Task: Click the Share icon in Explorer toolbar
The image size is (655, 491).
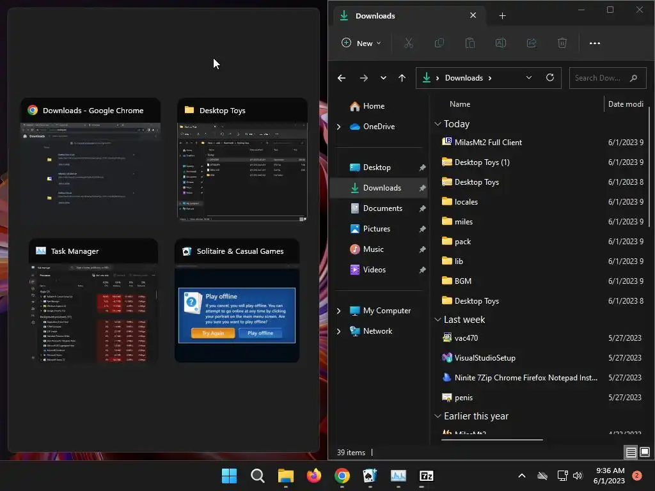Action: coord(532,43)
